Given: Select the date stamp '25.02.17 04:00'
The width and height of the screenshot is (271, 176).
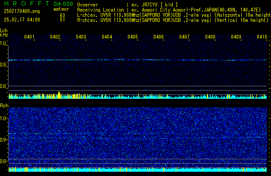Looking at the screenshot, I should (22, 20).
